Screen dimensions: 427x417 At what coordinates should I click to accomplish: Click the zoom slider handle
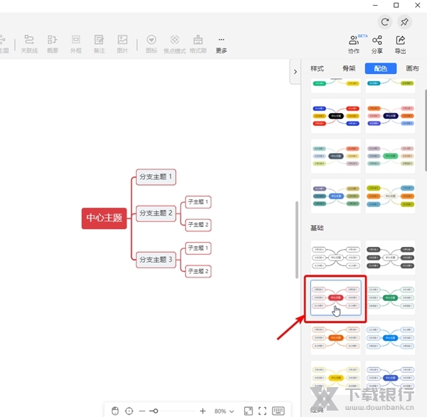click(153, 411)
